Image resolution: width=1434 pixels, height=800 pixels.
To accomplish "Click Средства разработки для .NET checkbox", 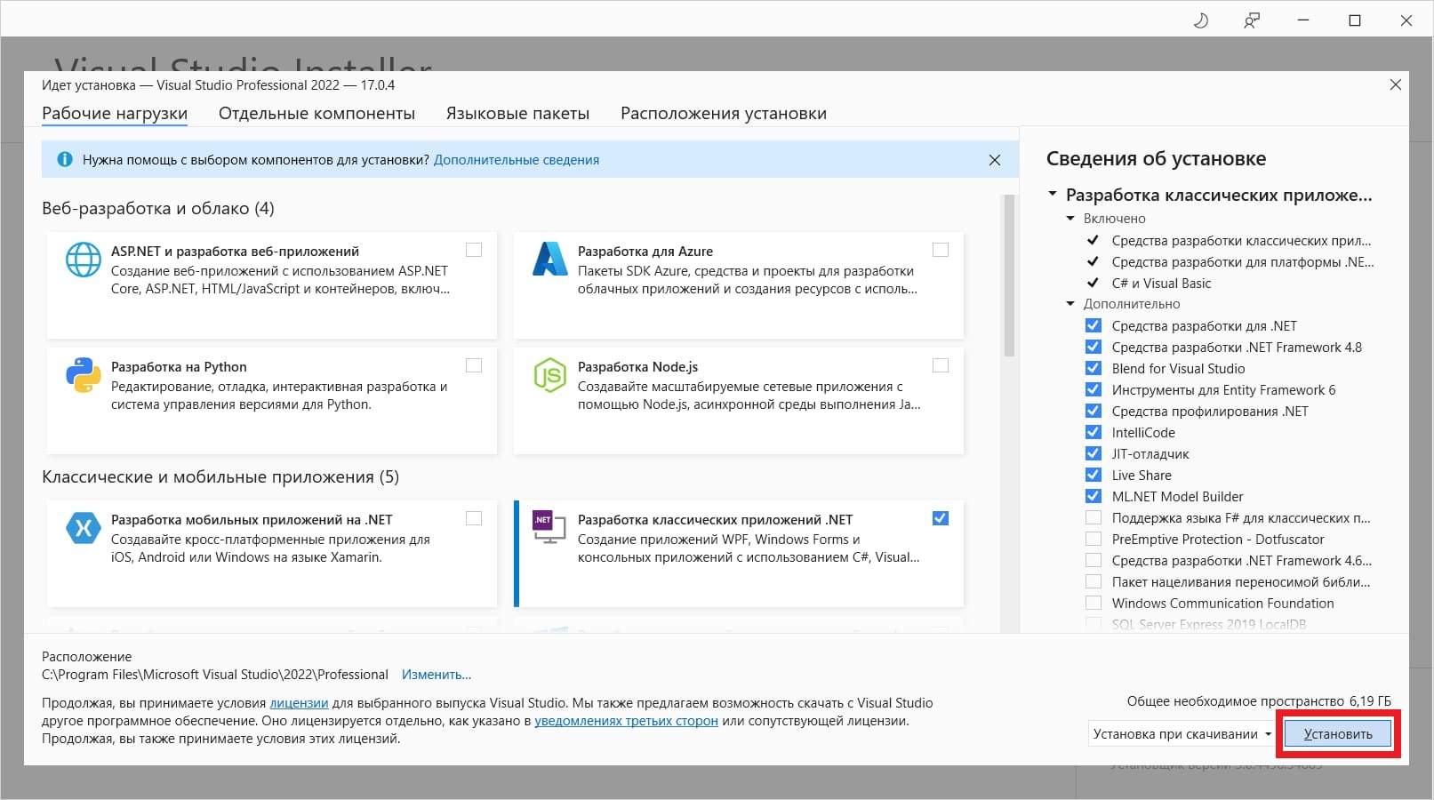I will pyautogui.click(x=1094, y=325).
